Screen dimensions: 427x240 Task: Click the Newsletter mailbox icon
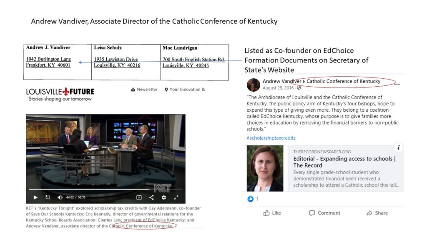[x=133, y=90]
